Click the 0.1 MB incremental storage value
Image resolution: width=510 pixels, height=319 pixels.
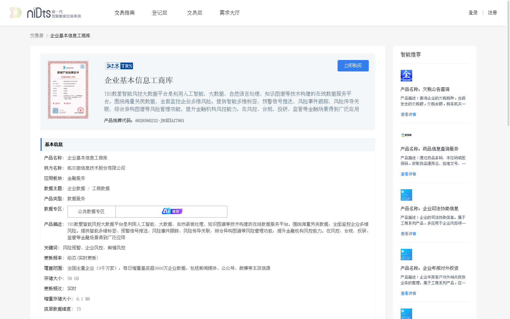(x=83, y=299)
